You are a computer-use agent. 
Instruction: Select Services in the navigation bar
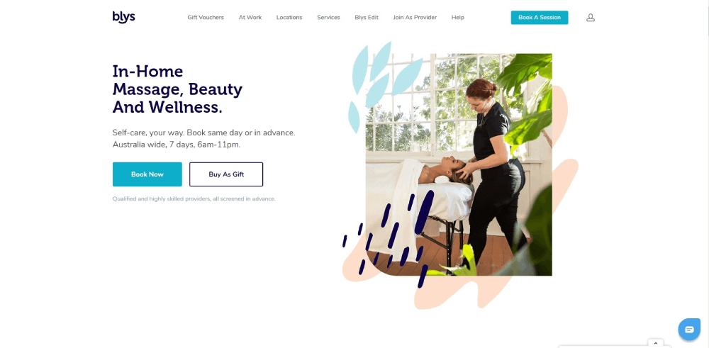(x=328, y=18)
